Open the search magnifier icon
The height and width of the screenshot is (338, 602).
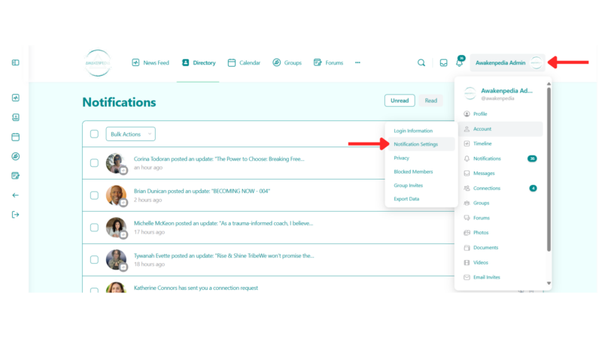(x=421, y=62)
